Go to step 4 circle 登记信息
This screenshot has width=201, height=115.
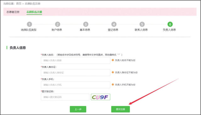click(x=114, y=24)
